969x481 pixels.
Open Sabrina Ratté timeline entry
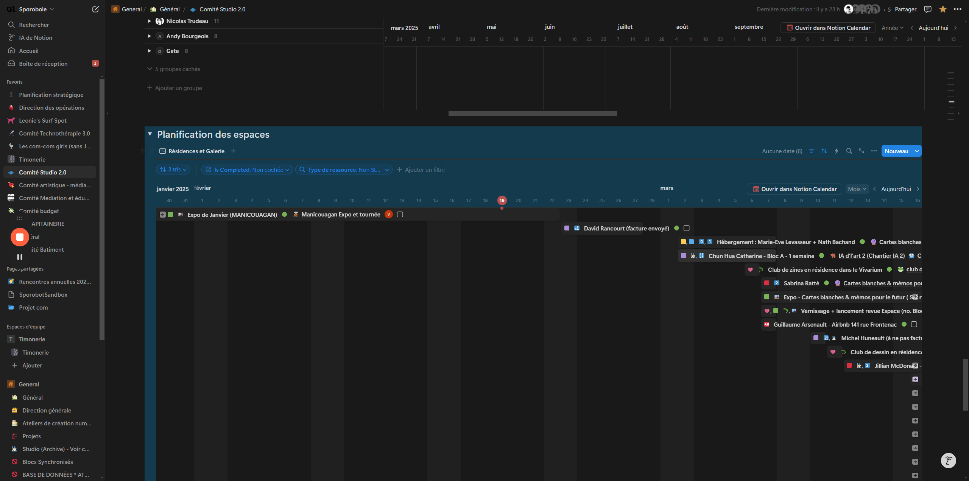pos(801,283)
